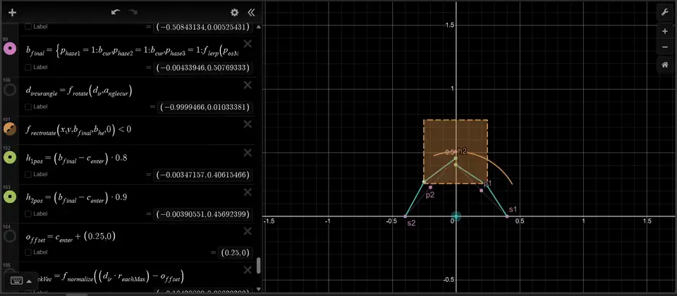Image resolution: width=677 pixels, height=296 pixels.
Task: Click the add expression plus button
Action: point(12,13)
